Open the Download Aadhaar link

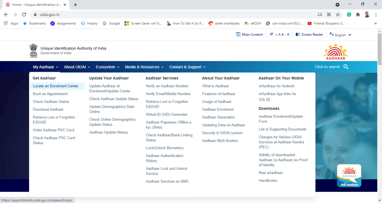tap(48, 110)
